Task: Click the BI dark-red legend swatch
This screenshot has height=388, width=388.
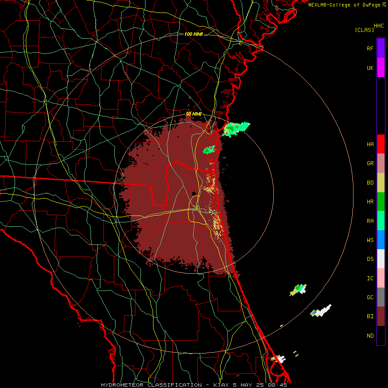Action: (381, 316)
